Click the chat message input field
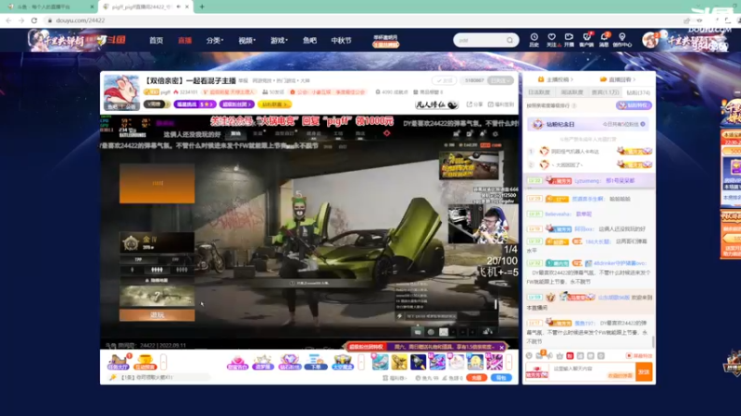Image resolution: width=741 pixels, height=416 pixels. [592, 372]
